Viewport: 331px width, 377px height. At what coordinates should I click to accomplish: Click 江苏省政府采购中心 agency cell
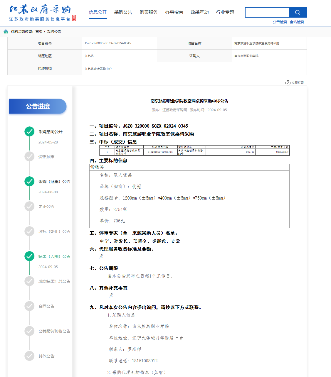(194, 69)
